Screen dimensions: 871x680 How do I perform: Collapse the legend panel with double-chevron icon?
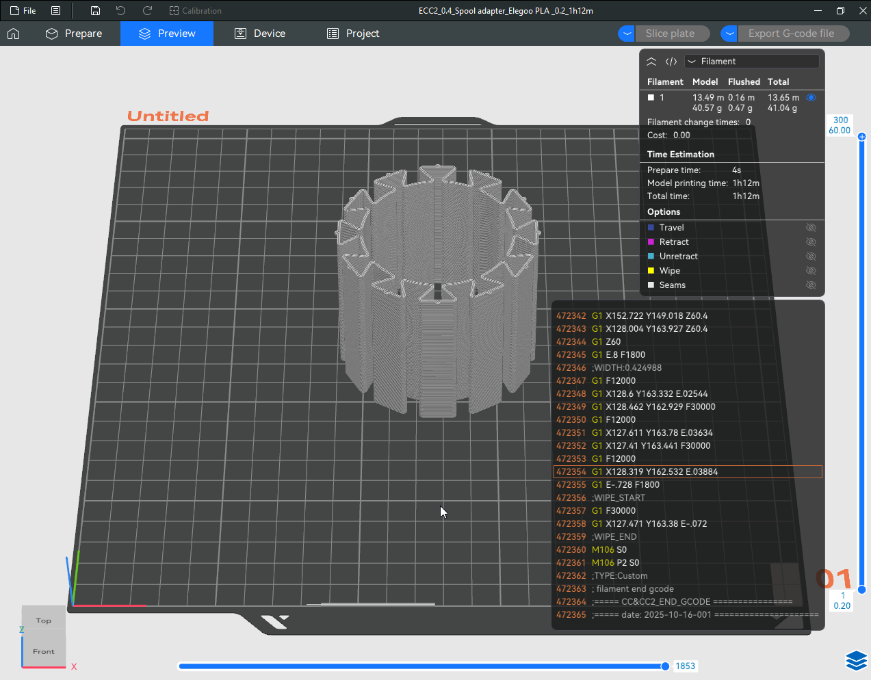[x=651, y=62]
